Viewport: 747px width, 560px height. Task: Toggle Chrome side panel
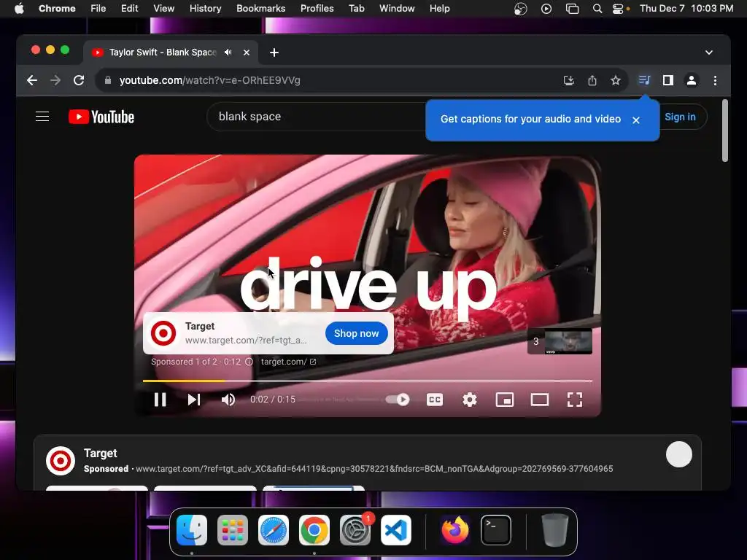[668, 80]
